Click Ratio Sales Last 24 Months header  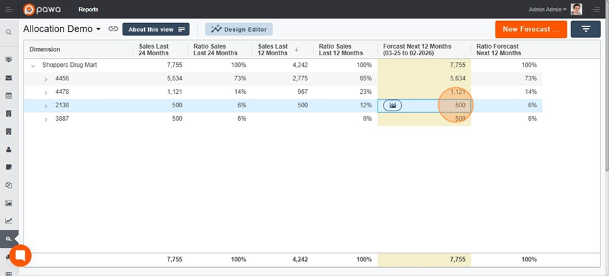point(215,49)
